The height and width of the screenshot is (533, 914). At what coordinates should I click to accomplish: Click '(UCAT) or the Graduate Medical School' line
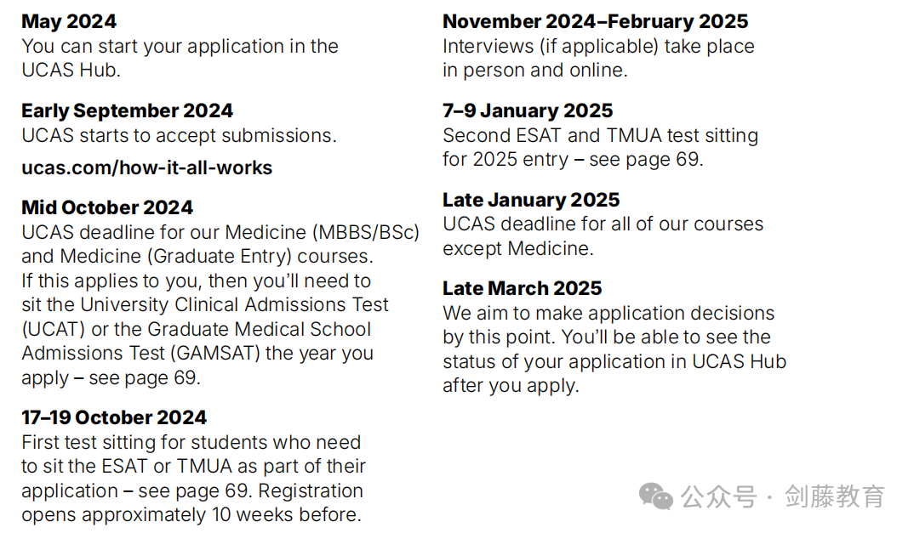pos(197,329)
